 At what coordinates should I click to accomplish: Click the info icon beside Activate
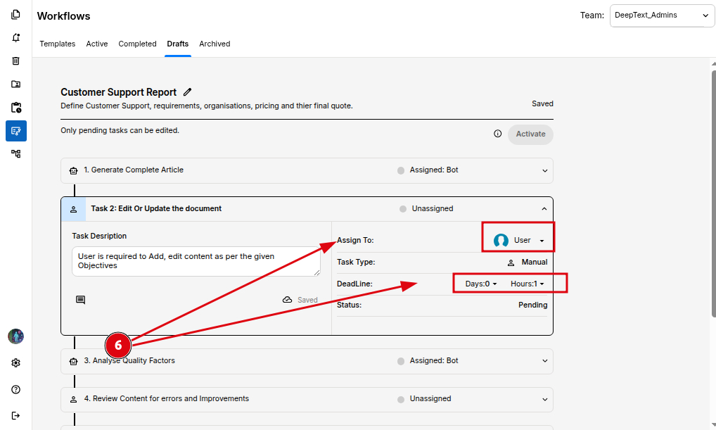[x=497, y=134]
